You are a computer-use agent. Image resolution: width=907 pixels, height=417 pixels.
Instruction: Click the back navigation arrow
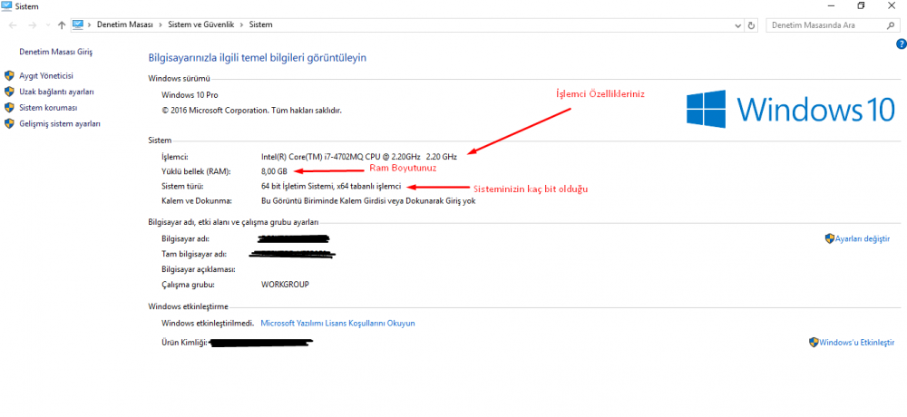[14, 24]
